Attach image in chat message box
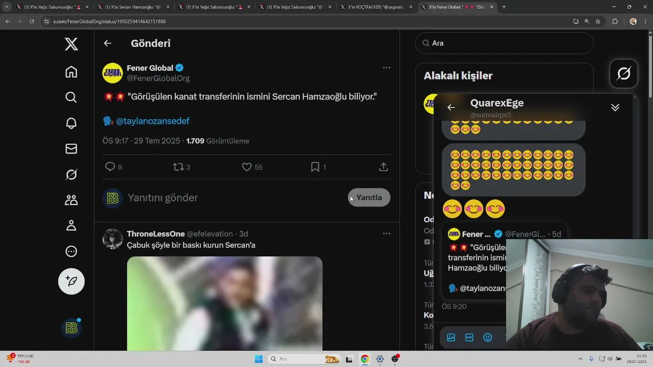This screenshot has width=653, height=367. click(x=451, y=337)
